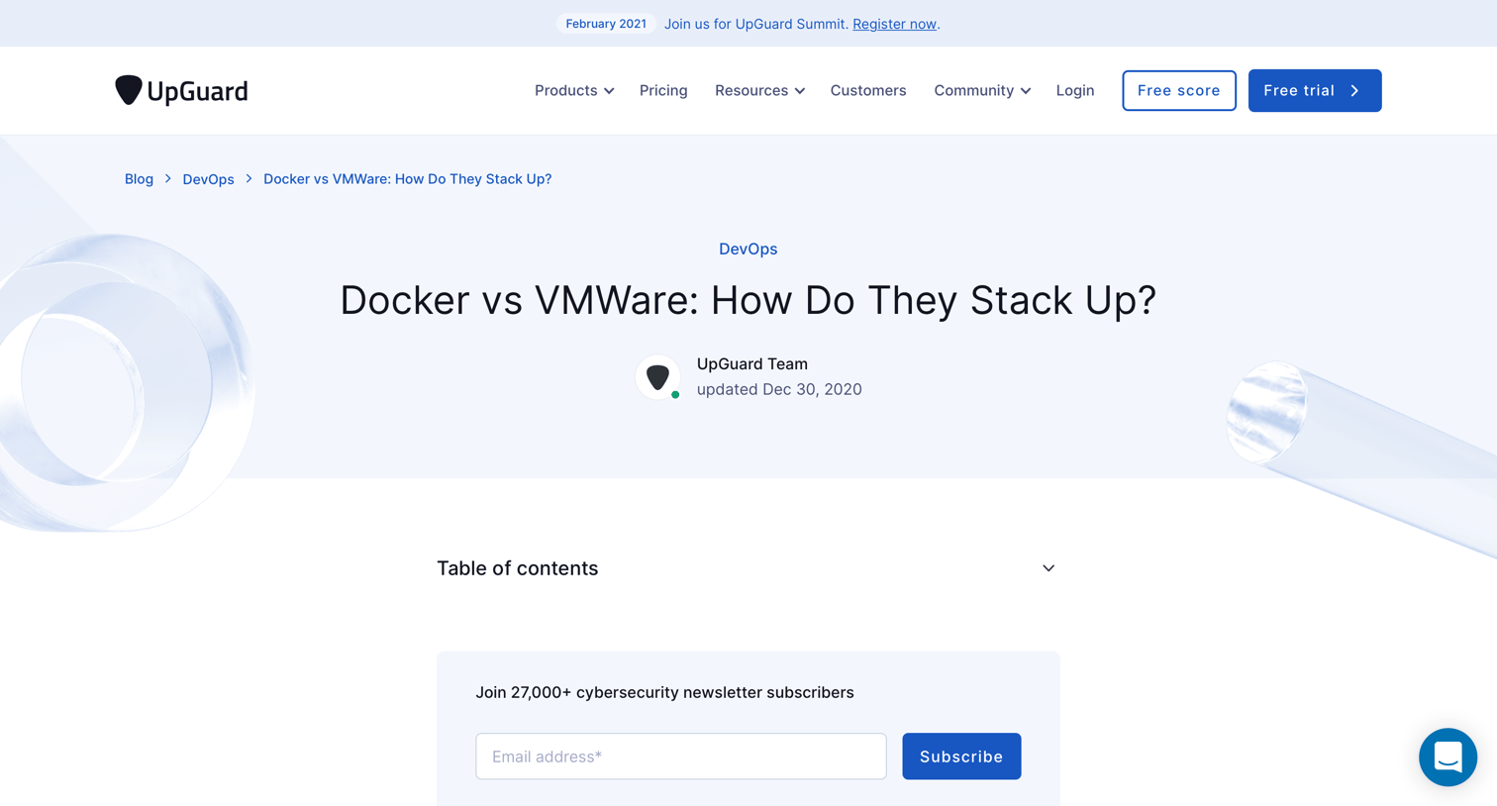This screenshot has width=1497, height=806.
Task: Focus the Email address input field
Action: (x=681, y=756)
